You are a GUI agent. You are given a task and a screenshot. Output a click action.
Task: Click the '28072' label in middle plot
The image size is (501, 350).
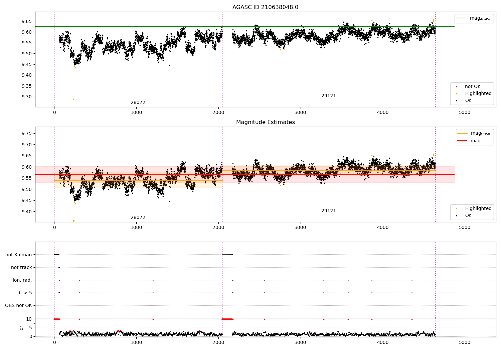(x=138, y=218)
